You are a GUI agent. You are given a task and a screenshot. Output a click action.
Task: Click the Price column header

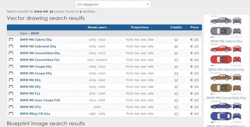194,27
